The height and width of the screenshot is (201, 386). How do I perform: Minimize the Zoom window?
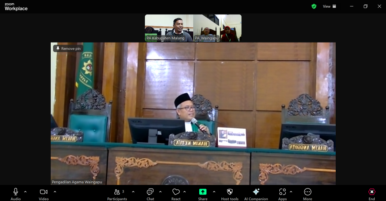click(351, 6)
